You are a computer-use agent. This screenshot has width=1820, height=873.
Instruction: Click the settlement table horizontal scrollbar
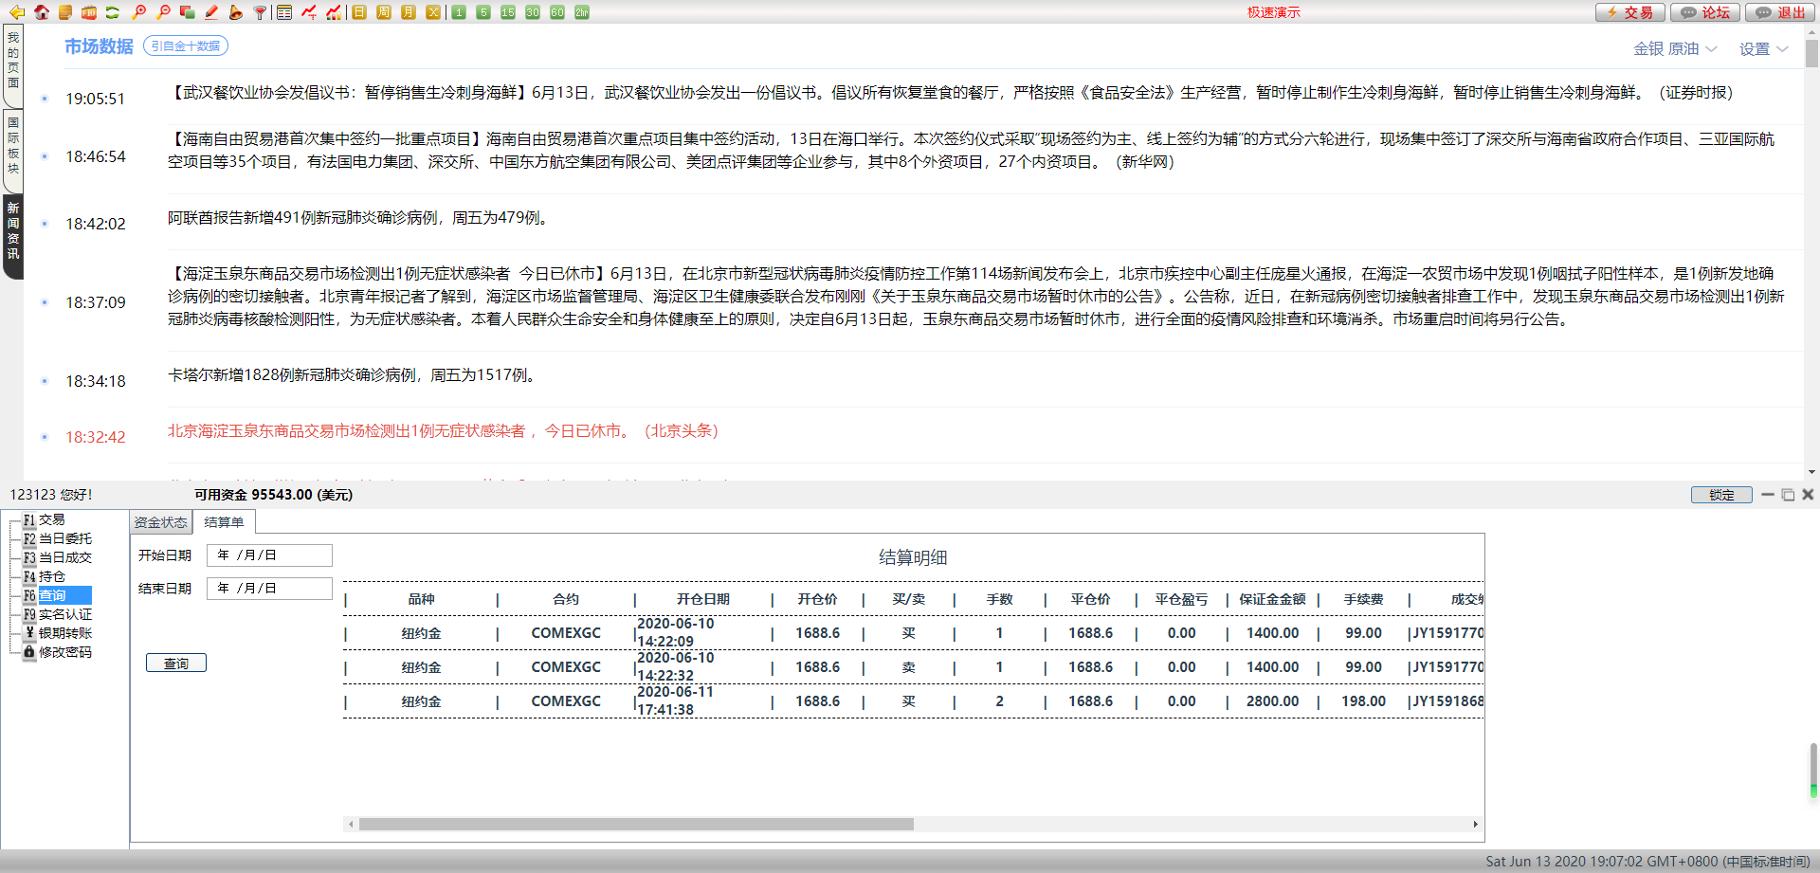click(635, 825)
